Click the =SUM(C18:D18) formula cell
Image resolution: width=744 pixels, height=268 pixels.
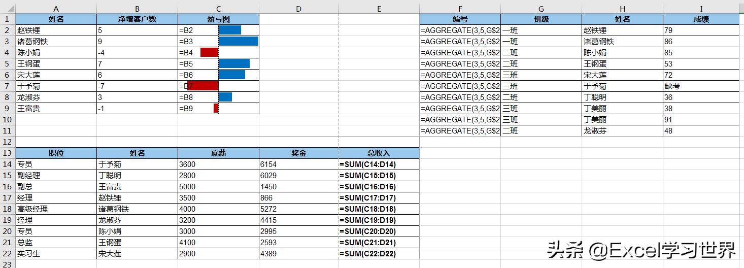pos(379,209)
